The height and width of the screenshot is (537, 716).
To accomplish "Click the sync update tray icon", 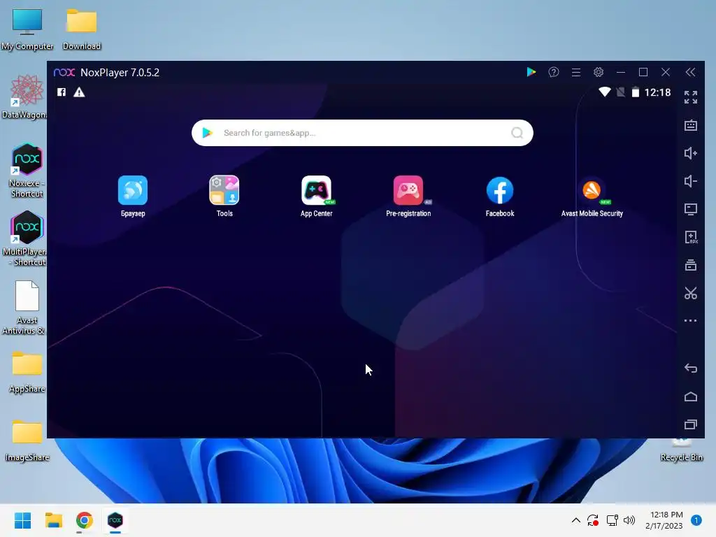I will pyautogui.click(x=593, y=520).
